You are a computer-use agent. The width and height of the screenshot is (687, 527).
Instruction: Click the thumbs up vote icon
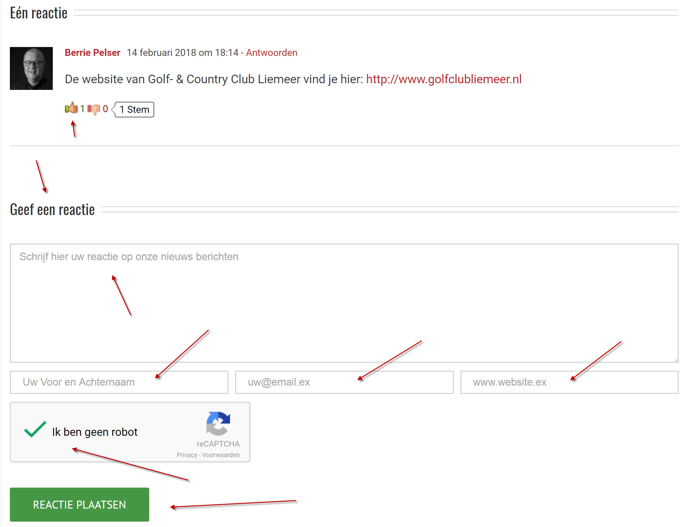tap(71, 108)
